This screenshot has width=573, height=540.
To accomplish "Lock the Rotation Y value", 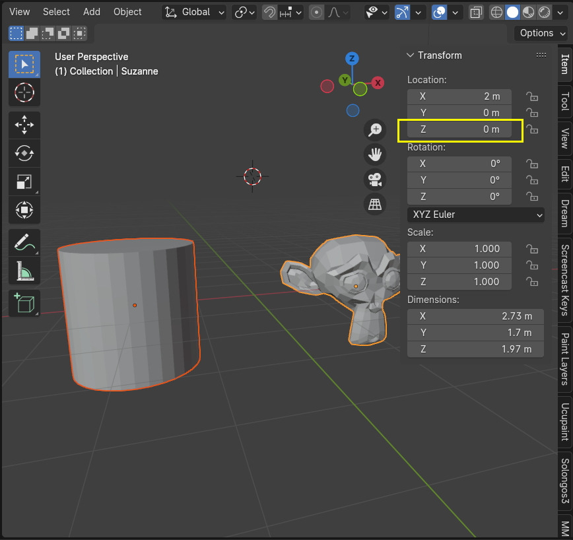I will 531,180.
